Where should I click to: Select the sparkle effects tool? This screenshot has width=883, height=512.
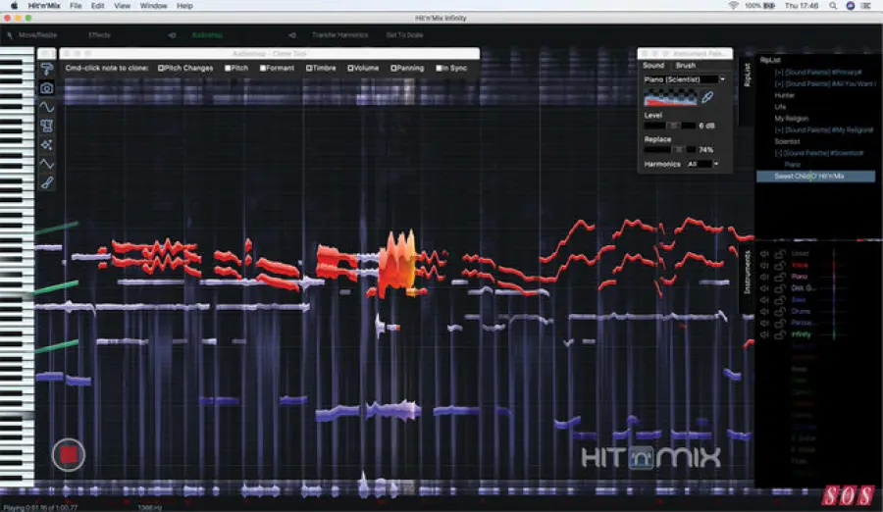(x=47, y=144)
